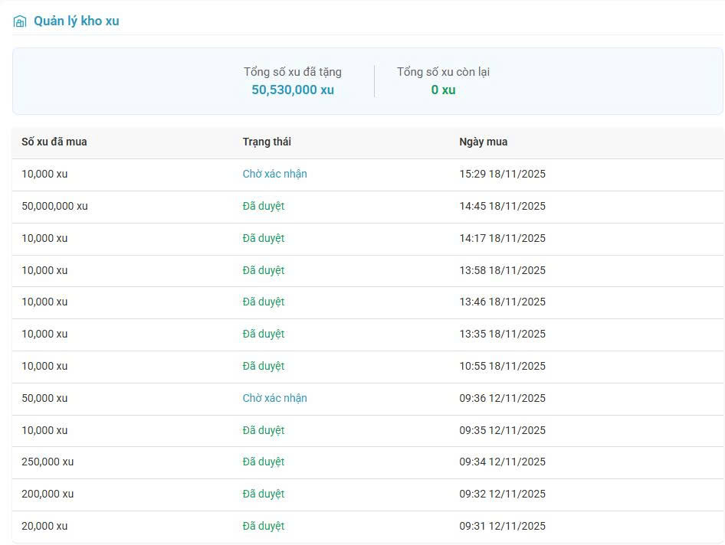This screenshot has width=725, height=545.
Task: Open the Chờ xác nhận status for 10,000 xu
Action: (274, 174)
